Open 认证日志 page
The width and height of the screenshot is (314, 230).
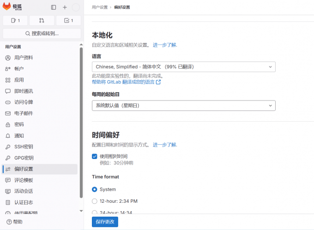39,202
